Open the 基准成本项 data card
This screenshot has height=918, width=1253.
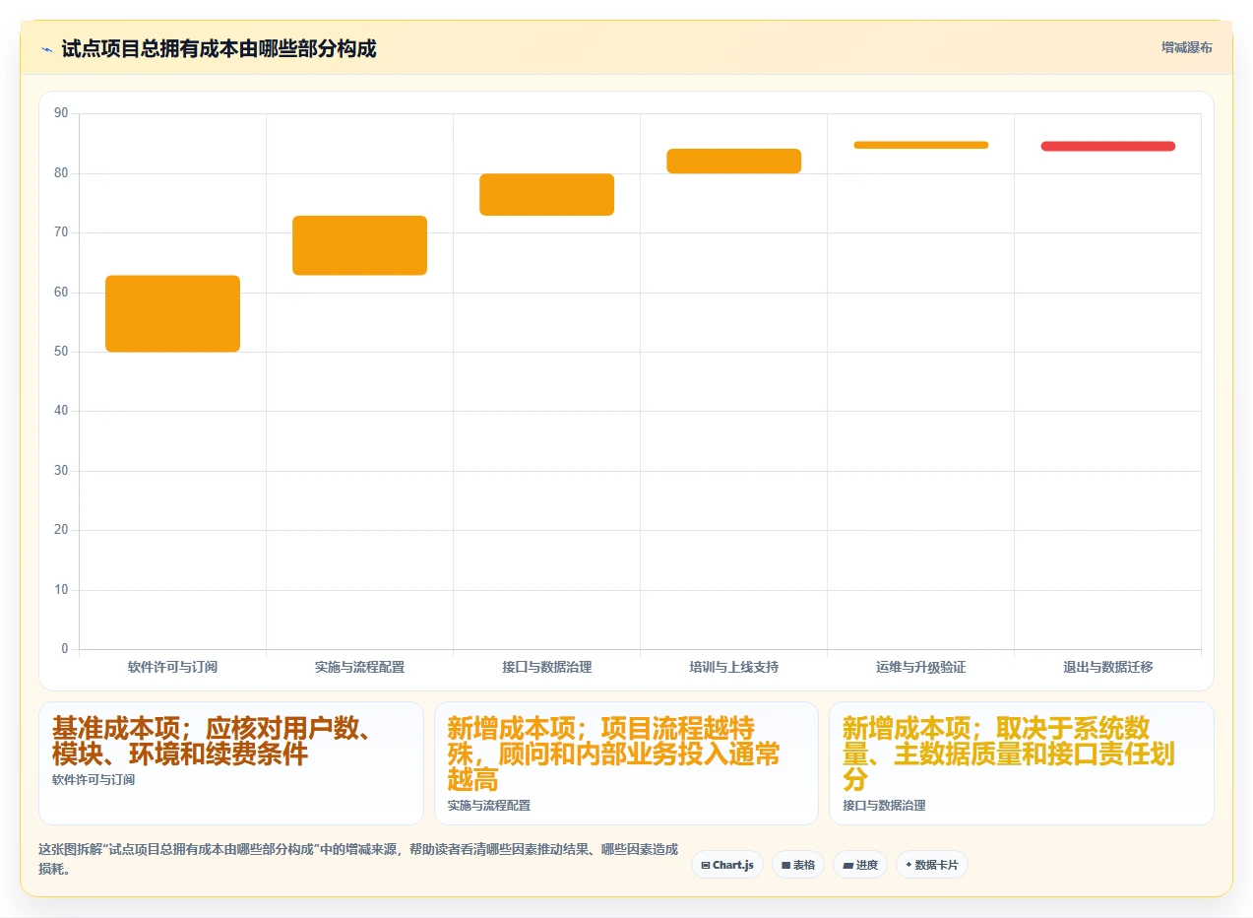pos(231,763)
